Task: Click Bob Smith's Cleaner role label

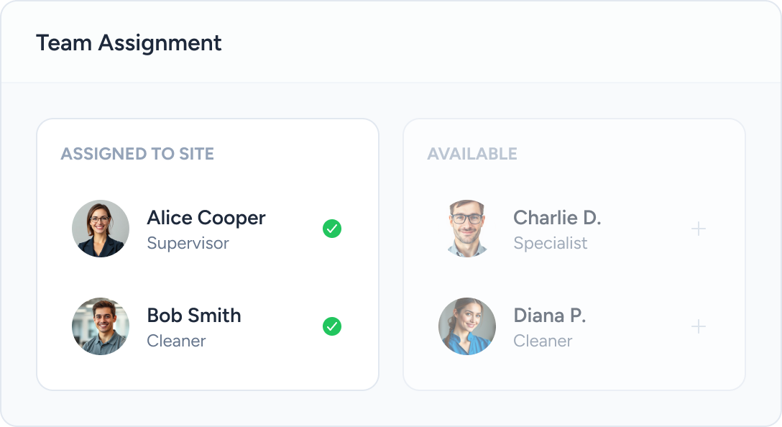Action: pyautogui.click(x=176, y=341)
